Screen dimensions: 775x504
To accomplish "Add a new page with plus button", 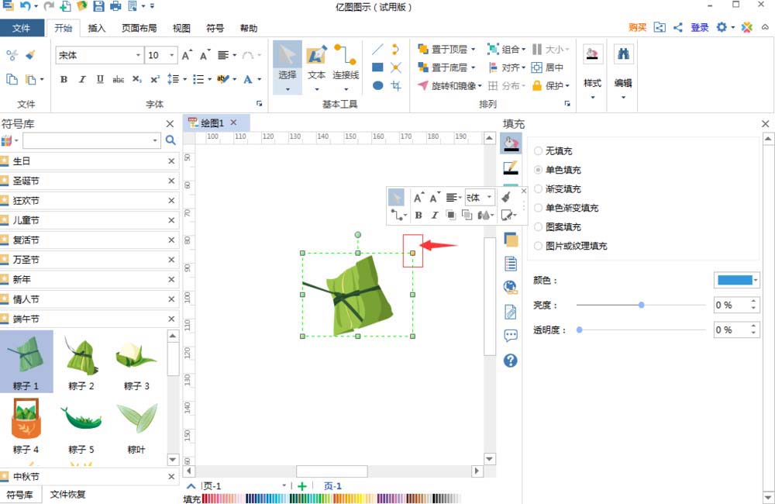I will click(x=302, y=486).
